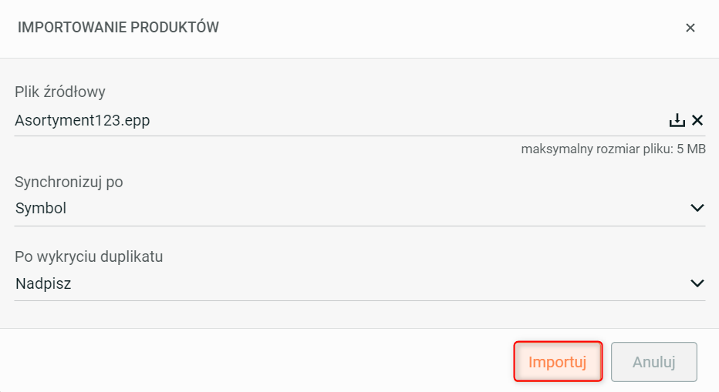Viewport: 719px width, 392px height.
Task: Click the IMPORTOWANIE PRODUKTÓW dialog title
Action: click(x=118, y=28)
